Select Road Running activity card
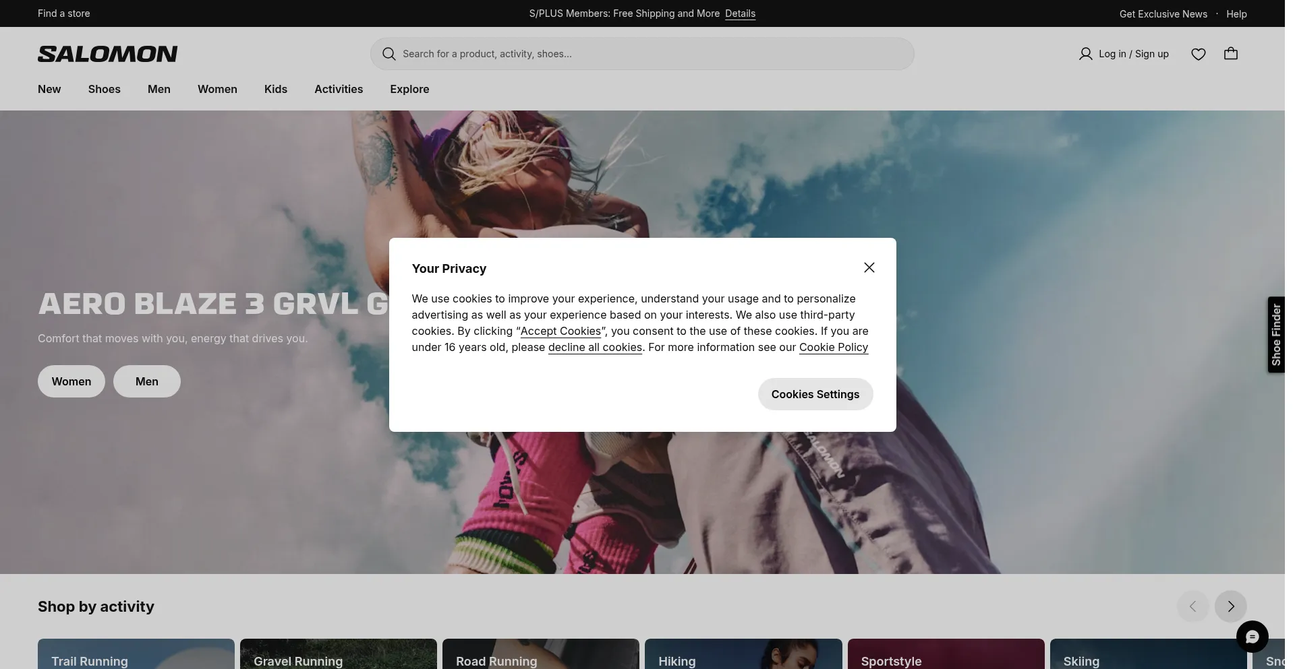 (x=541, y=654)
